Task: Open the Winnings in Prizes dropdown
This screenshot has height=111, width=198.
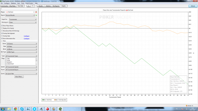Action: pyautogui.click(x=23, y=22)
